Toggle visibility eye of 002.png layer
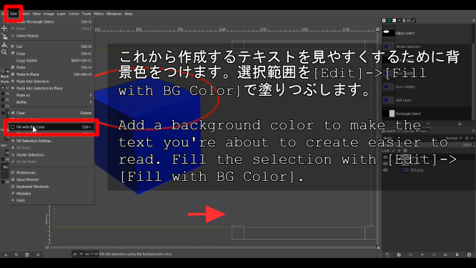Screen dimensions: 476x268 point(385,170)
